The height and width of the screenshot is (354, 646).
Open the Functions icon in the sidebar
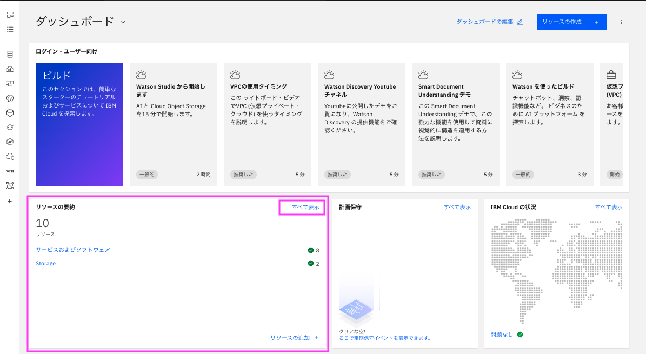[10, 98]
